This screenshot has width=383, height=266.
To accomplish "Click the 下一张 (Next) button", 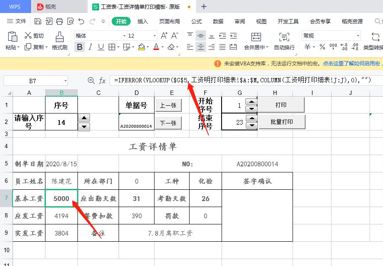I will (168, 123).
